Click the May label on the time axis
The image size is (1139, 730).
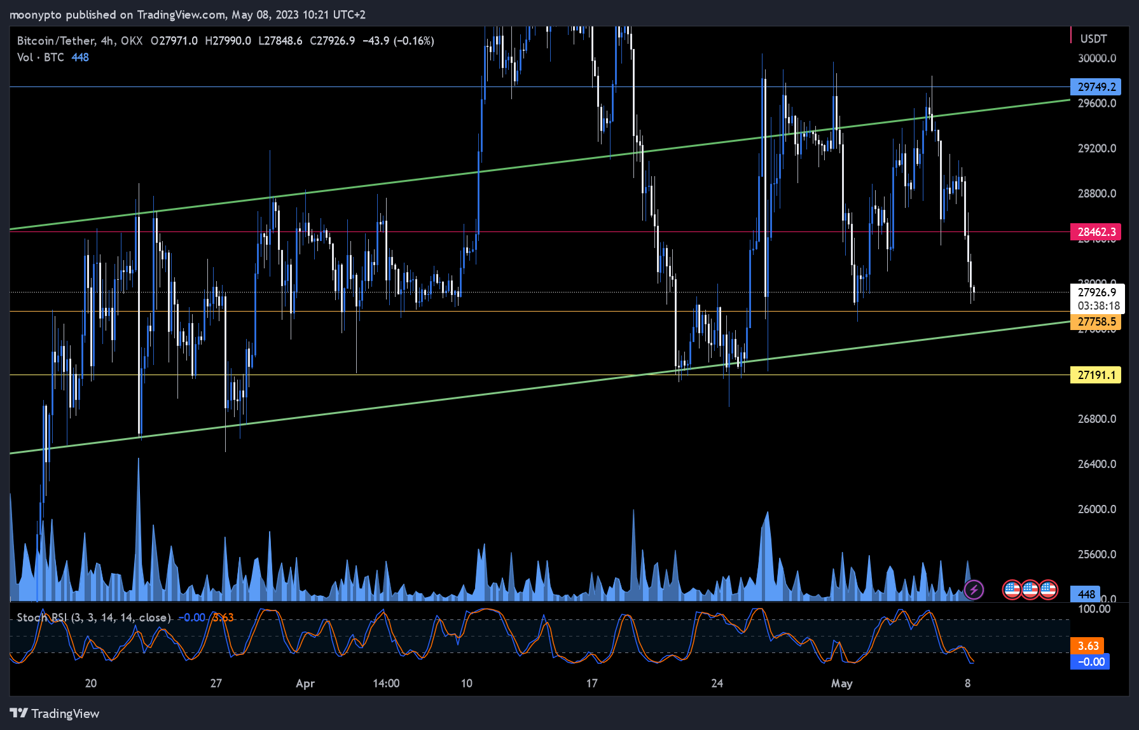841,684
